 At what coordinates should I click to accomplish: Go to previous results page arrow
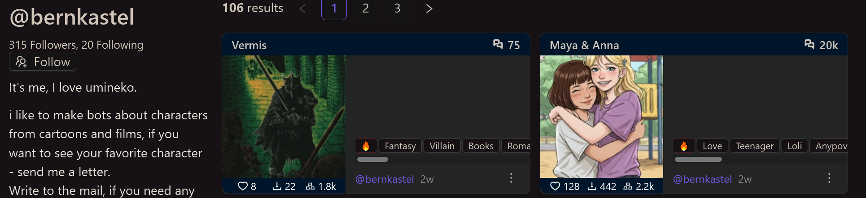click(x=302, y=8)
